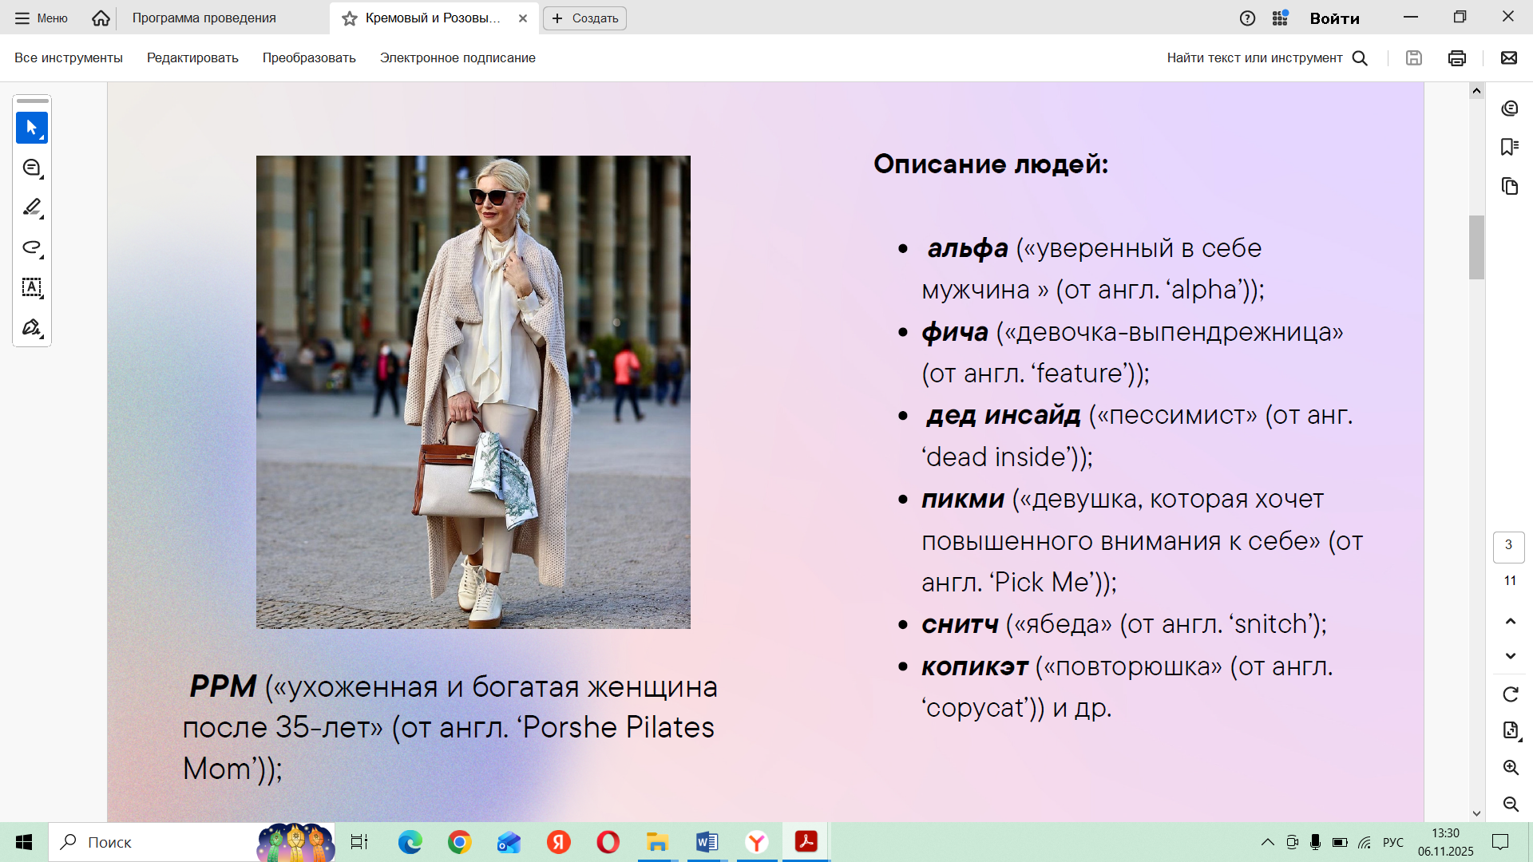Click the Войти sign-in button

pyautogui.click(x=1334, y=18)
